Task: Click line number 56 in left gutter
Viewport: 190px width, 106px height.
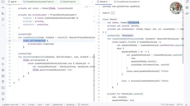Action: [x=9, y=41]
